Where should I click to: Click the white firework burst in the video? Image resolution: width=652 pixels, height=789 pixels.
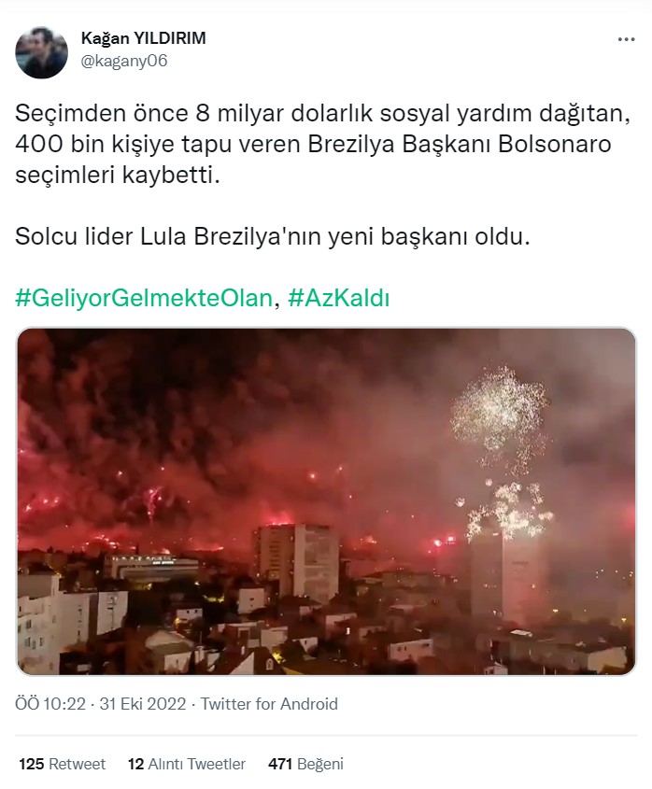(x=500, y=413)
